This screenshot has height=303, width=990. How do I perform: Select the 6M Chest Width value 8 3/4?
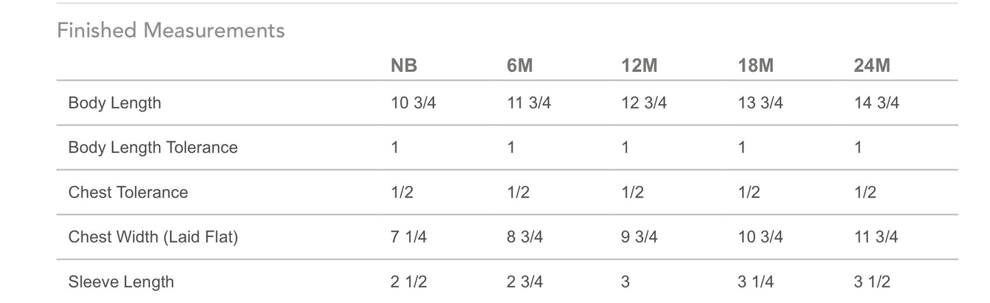pos(525,237)
